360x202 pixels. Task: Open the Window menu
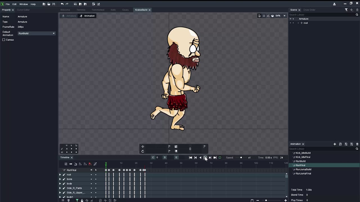pos(24,4)
